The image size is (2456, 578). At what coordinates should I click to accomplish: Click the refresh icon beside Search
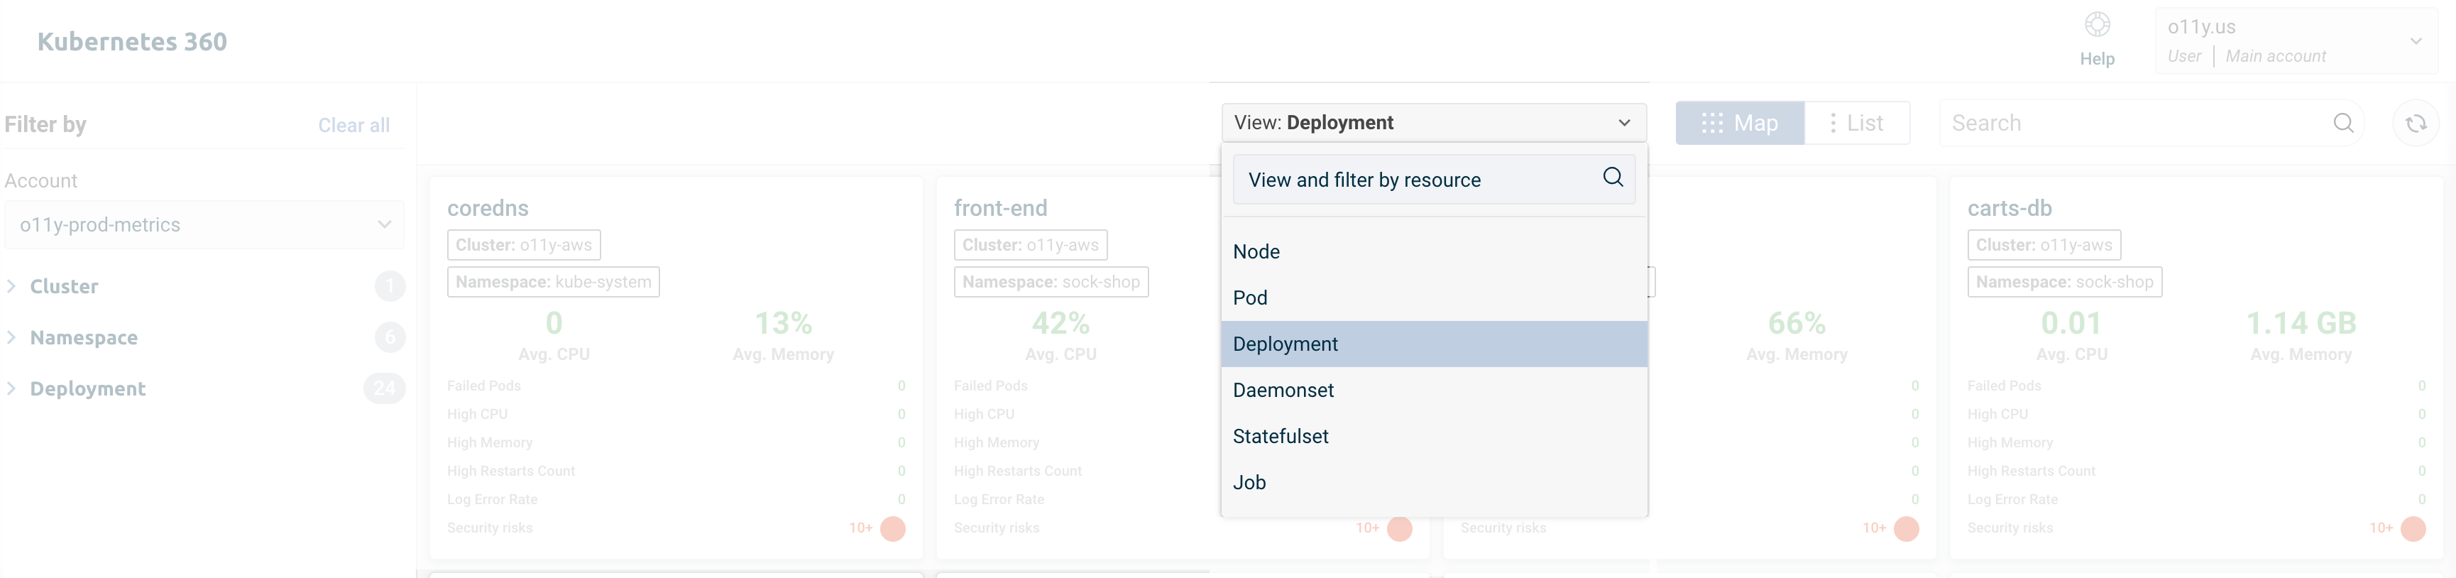2415,123
